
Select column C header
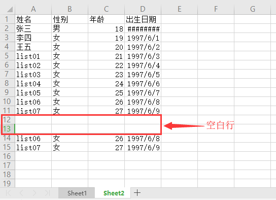(x=107, y=9)
